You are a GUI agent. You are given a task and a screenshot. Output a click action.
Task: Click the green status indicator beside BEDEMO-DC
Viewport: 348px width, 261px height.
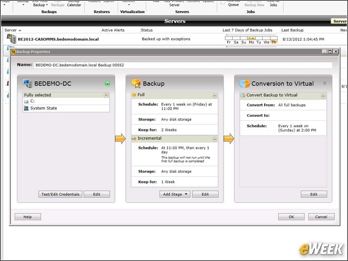click(108, 84)
